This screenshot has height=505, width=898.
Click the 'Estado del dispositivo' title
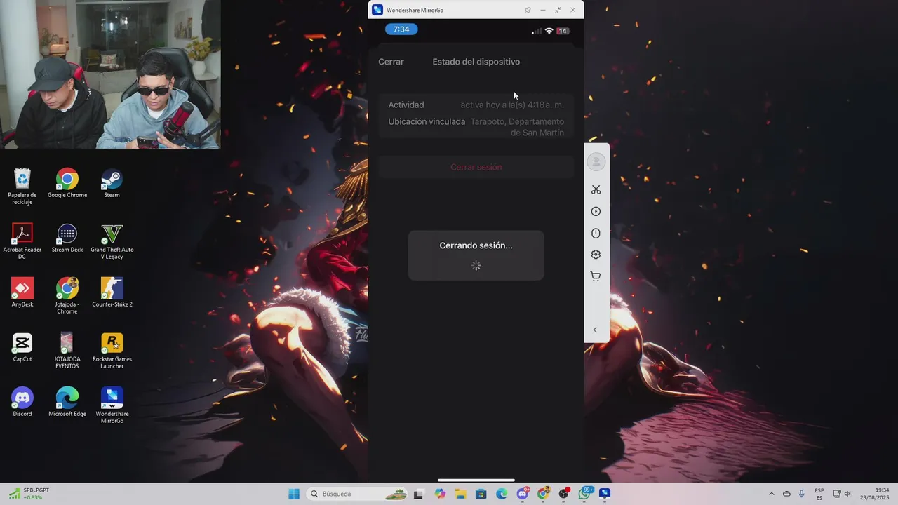click(476, 62)
